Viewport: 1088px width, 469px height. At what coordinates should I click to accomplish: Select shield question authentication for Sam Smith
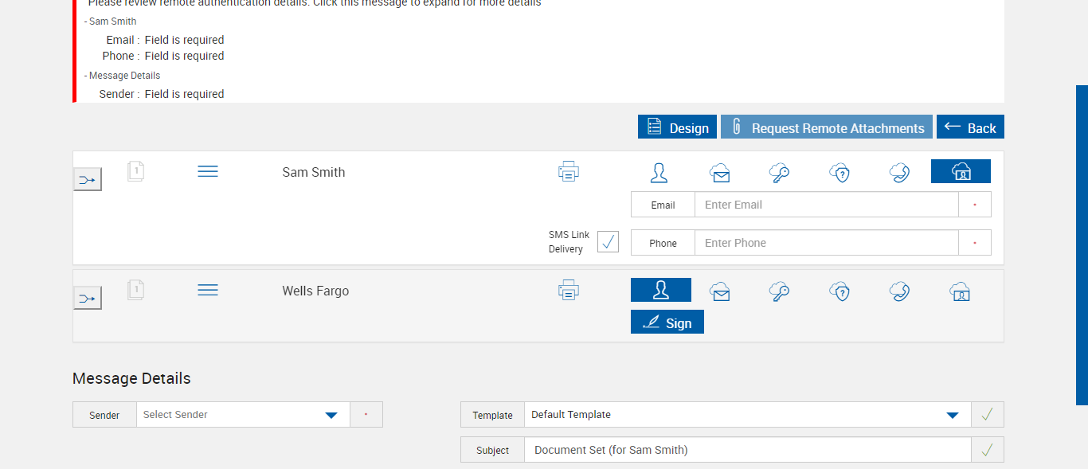click(x=839, y=173)
